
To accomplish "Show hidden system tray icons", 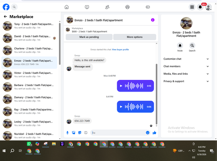I will coord(189,151).
